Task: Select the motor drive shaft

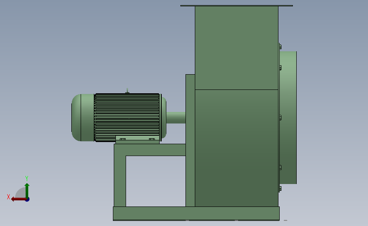Action: click(176, 118)
